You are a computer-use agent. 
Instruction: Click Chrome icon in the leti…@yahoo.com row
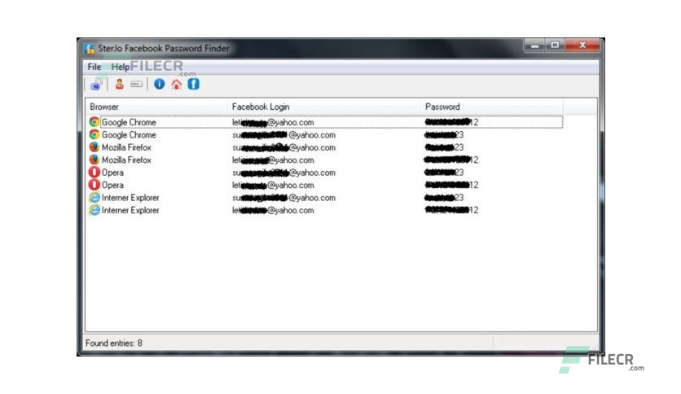pos(94,122)
